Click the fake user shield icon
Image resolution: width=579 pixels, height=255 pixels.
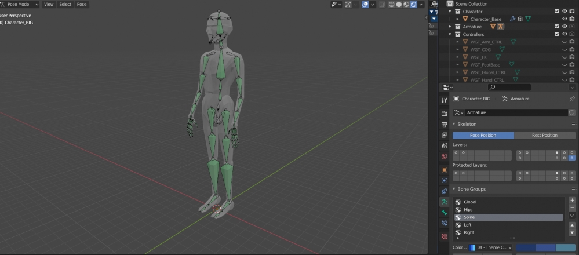tap(572, 112)
